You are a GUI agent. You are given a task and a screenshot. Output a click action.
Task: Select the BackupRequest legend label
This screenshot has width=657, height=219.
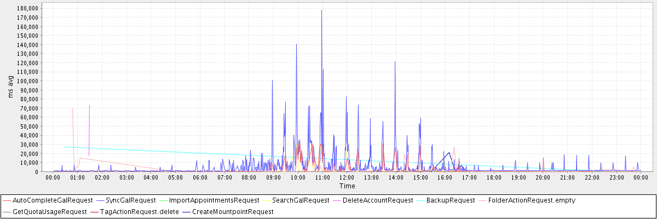pyautogui.click(x=451, y=200)
